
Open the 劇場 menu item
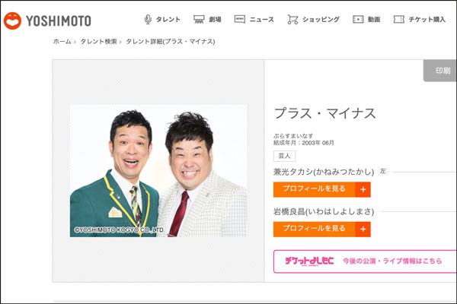click(215, 19)
